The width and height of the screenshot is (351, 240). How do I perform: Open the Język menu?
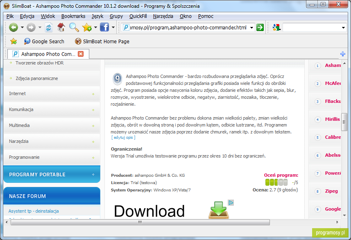pos(97,16)
